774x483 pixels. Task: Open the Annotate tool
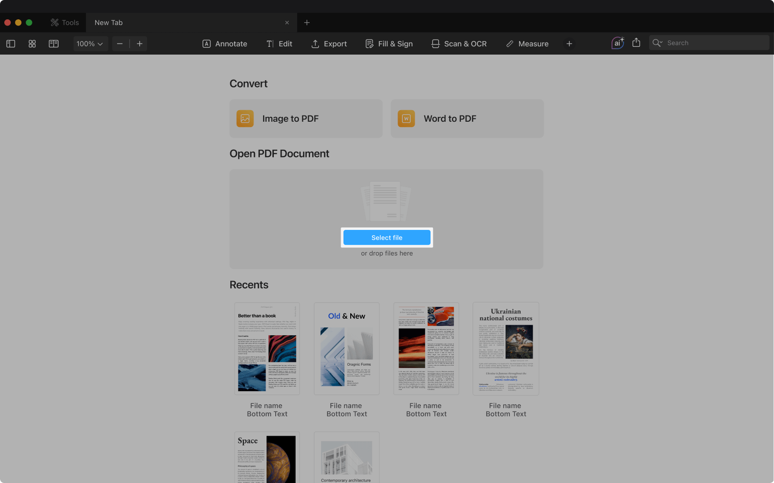[224, 43]
